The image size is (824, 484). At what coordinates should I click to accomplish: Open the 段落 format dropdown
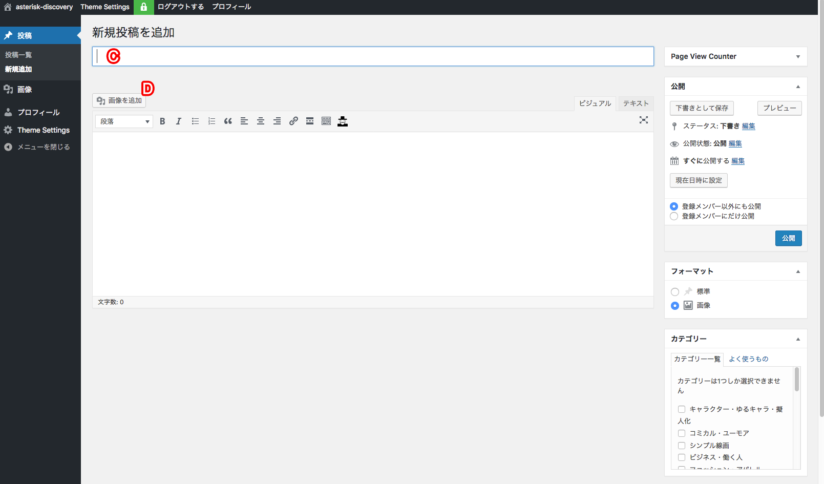pos(124,121)
